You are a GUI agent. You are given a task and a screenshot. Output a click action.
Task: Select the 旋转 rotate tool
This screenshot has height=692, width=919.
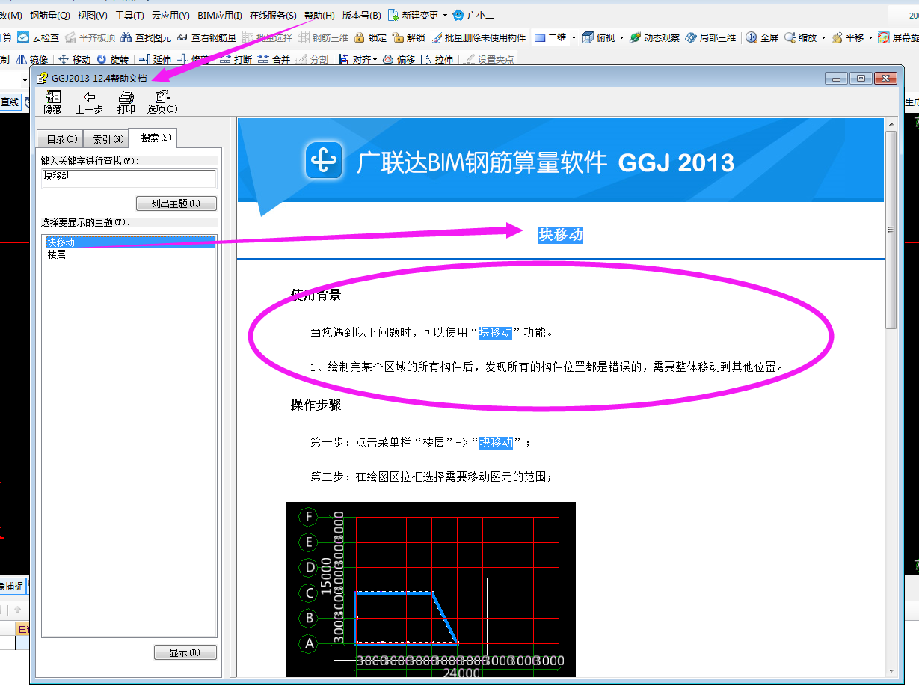pyautogui.click(x=113, y=59)
